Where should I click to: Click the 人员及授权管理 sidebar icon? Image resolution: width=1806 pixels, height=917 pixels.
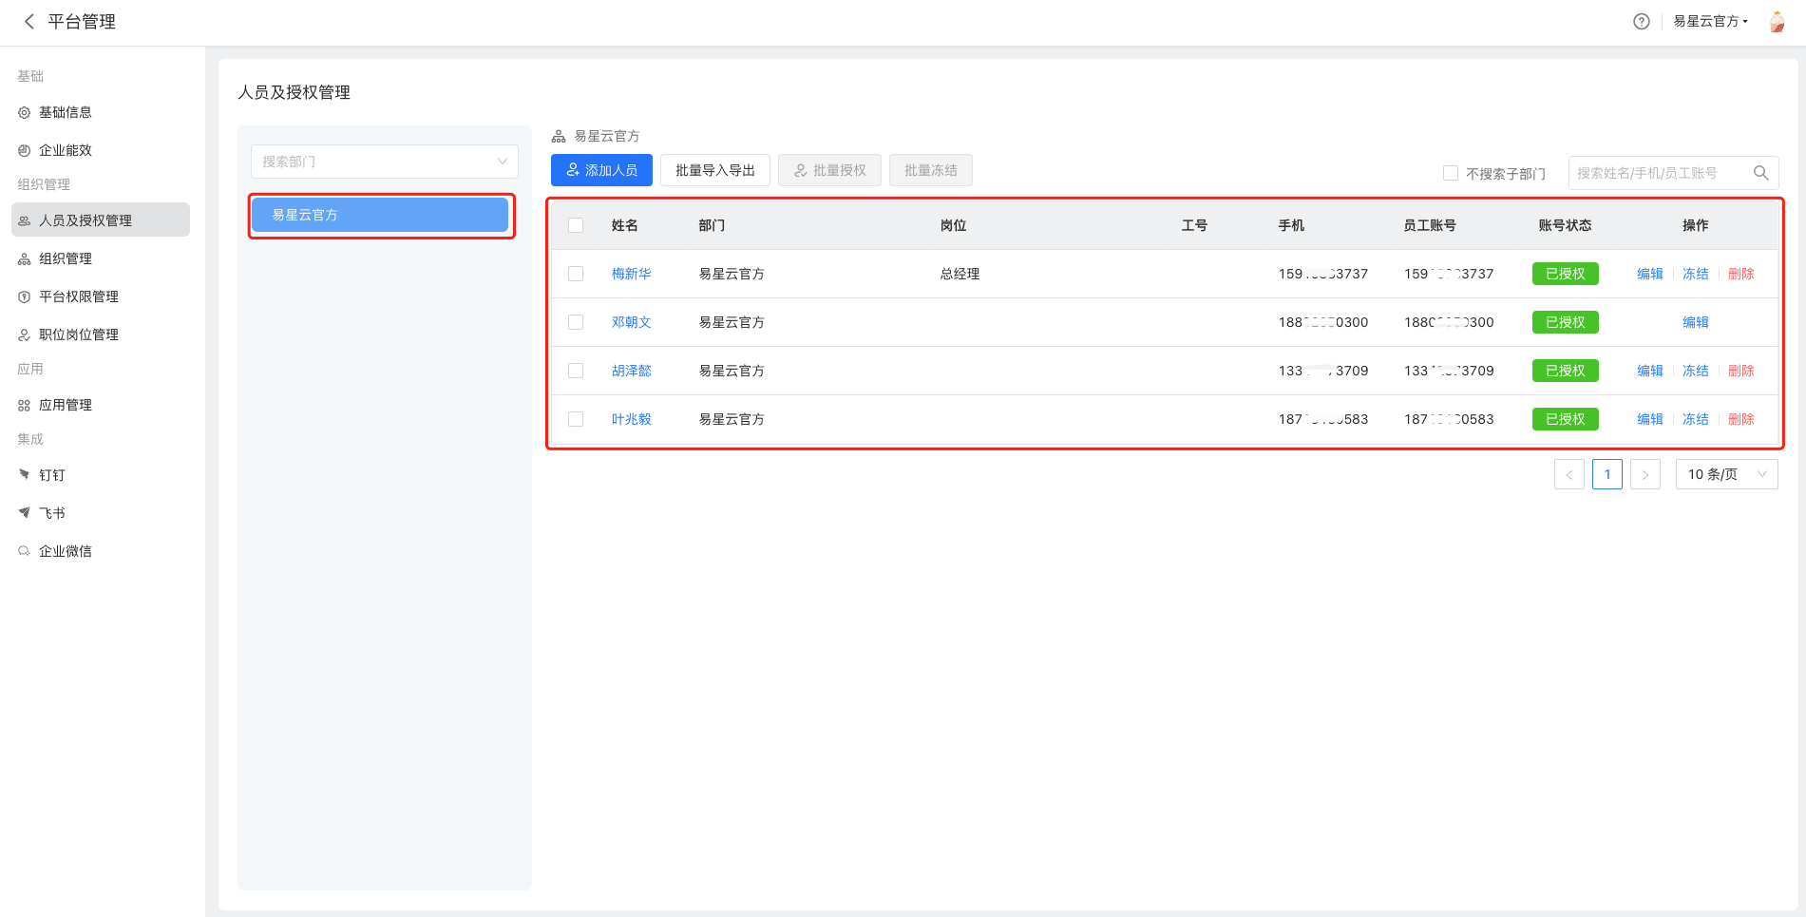click(25, 220)
